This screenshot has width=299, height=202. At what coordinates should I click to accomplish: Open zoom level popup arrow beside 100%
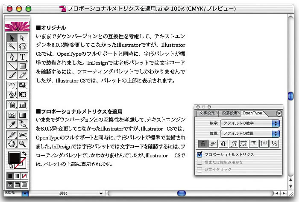point(25,193)
